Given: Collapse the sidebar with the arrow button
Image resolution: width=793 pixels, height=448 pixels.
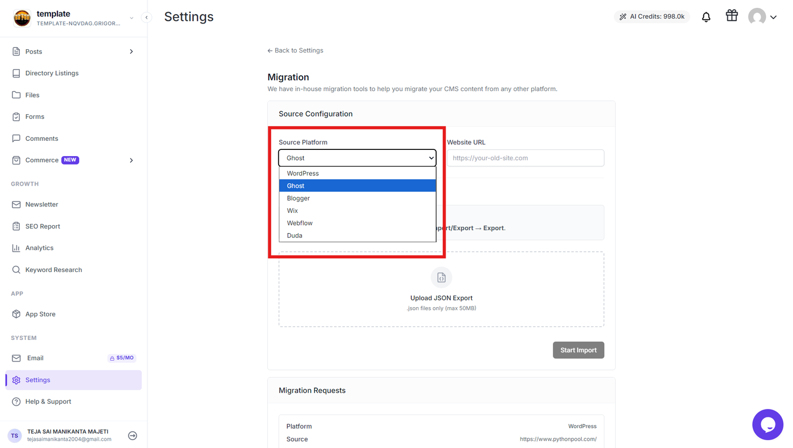Looking at the screenshot, I should [x=146, y=18].
